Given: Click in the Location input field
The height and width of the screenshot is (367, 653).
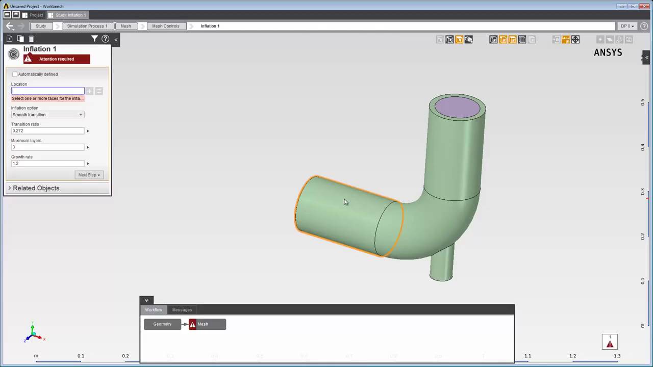Looking at the screenshot, I should tap(48, 91).
